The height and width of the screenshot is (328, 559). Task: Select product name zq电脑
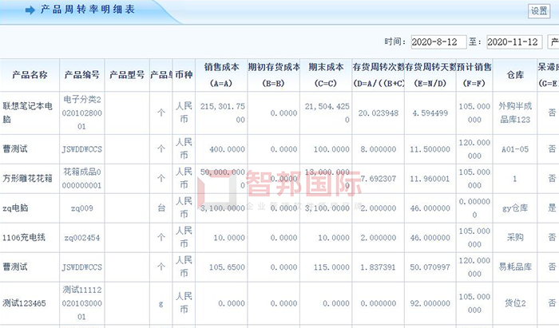15,208
